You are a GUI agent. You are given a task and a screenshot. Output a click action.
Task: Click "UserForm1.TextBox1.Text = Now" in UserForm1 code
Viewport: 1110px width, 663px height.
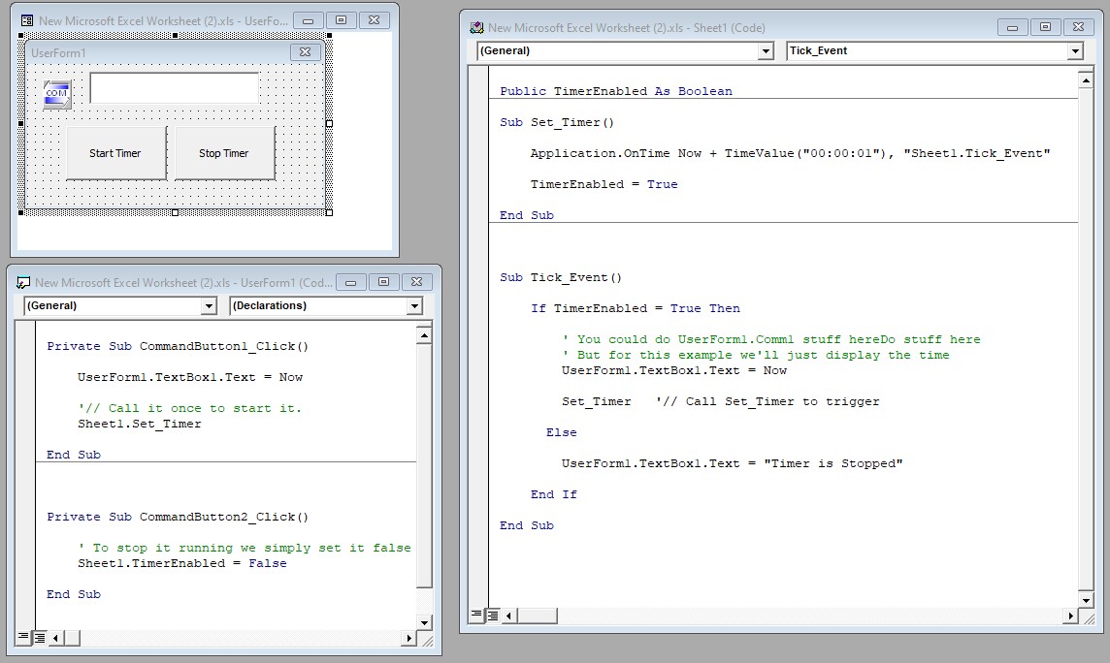(190, 377)
